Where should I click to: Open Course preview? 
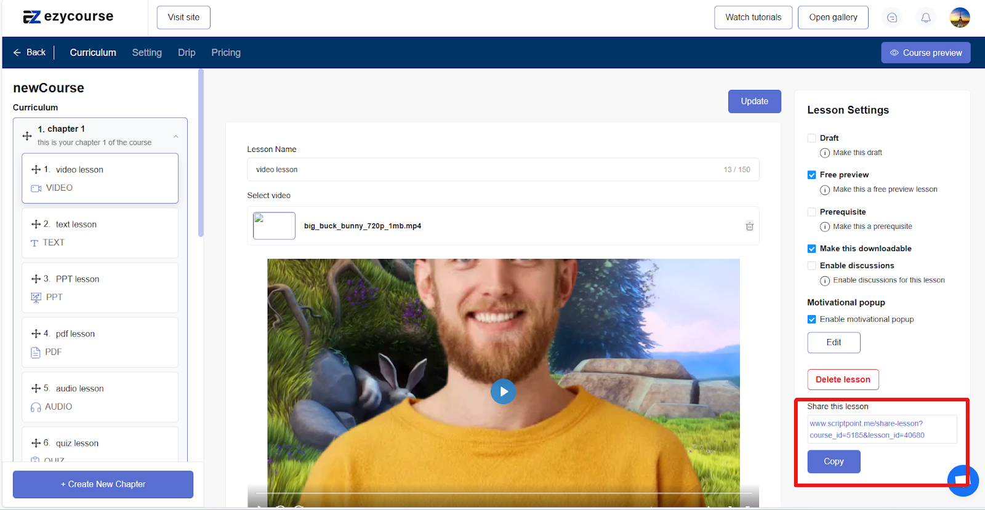(x=925, y=53)
